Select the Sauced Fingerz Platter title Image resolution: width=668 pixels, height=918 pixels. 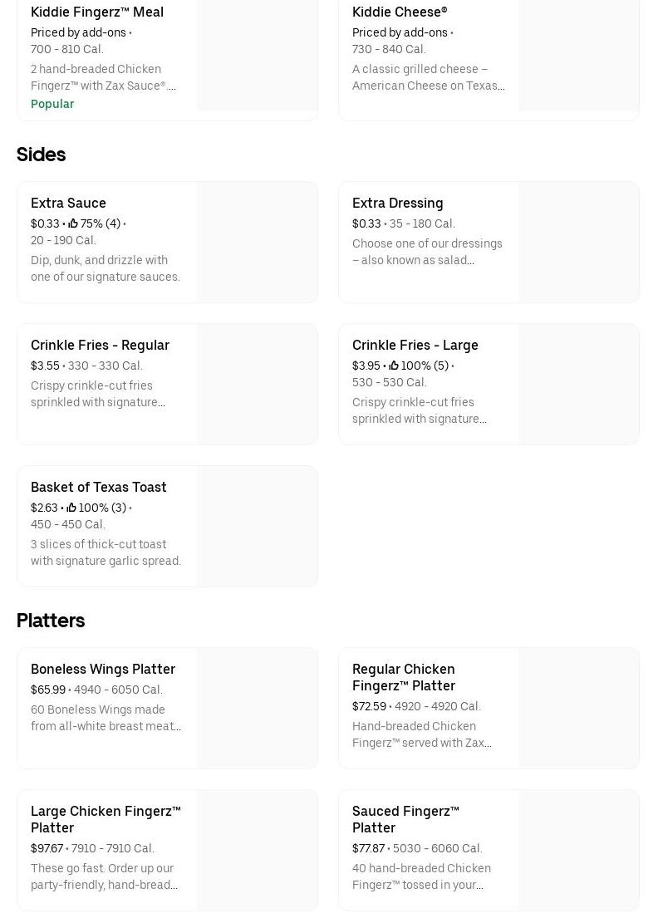point(405,819)
